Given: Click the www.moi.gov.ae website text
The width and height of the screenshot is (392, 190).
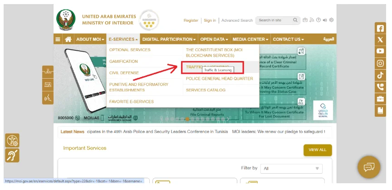Looking at the screenshot, I should [120, 120].
